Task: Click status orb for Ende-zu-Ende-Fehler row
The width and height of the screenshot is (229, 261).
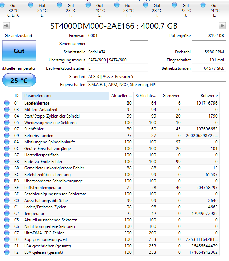Action: [7, 161]
